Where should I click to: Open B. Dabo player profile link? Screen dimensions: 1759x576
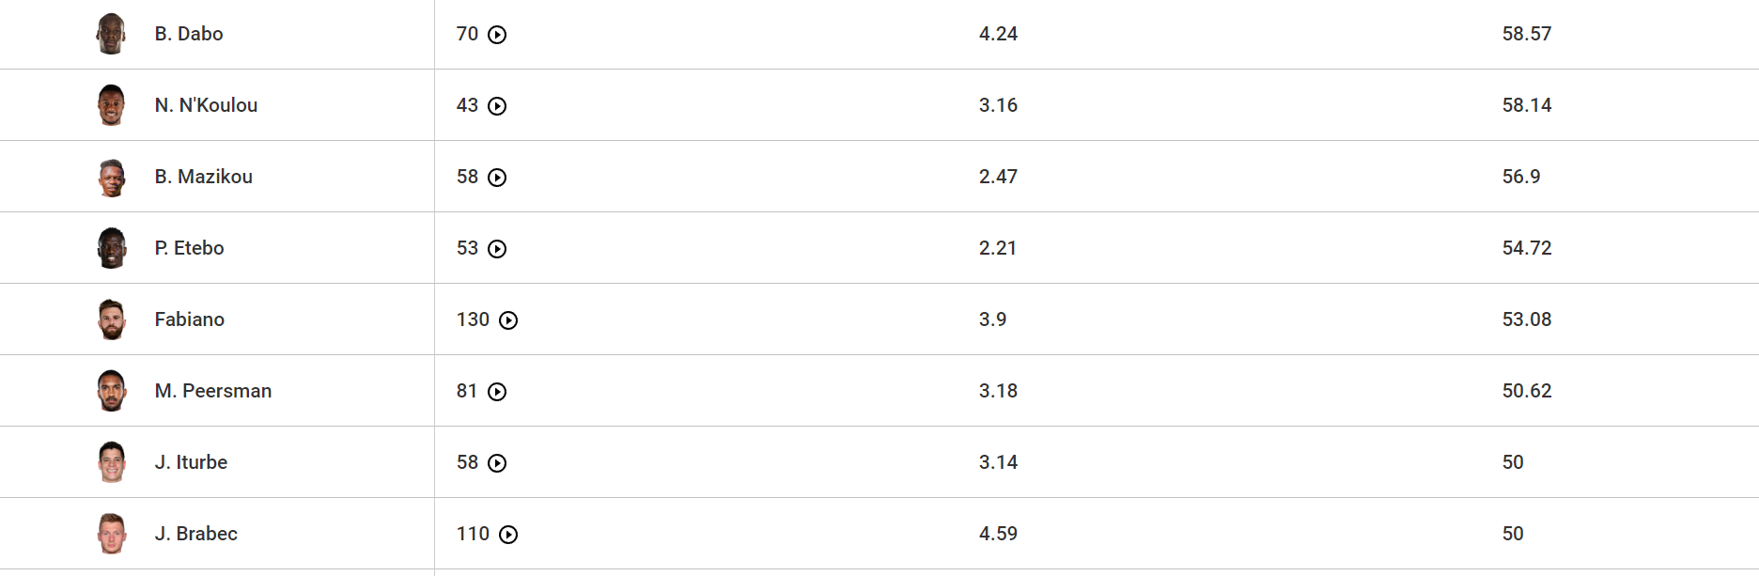click(189, 34)
